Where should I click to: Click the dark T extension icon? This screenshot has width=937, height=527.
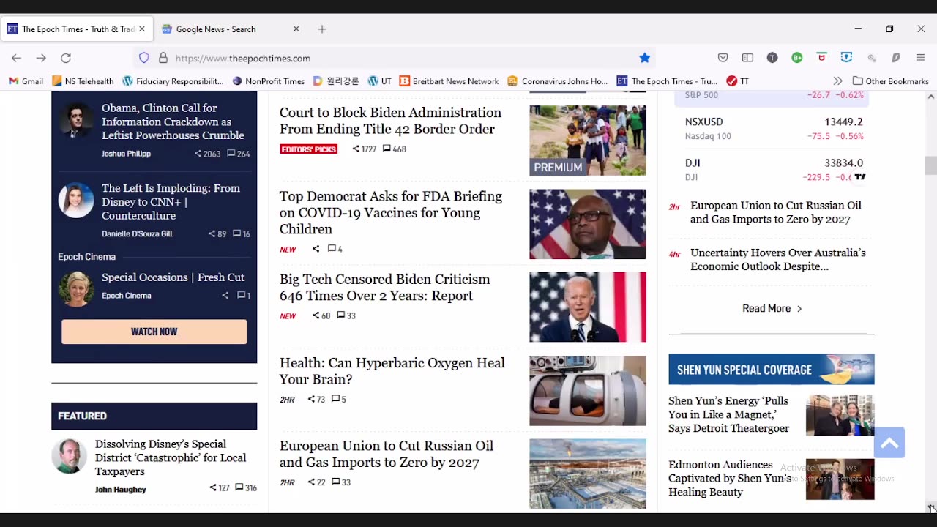tap(772, 58)
